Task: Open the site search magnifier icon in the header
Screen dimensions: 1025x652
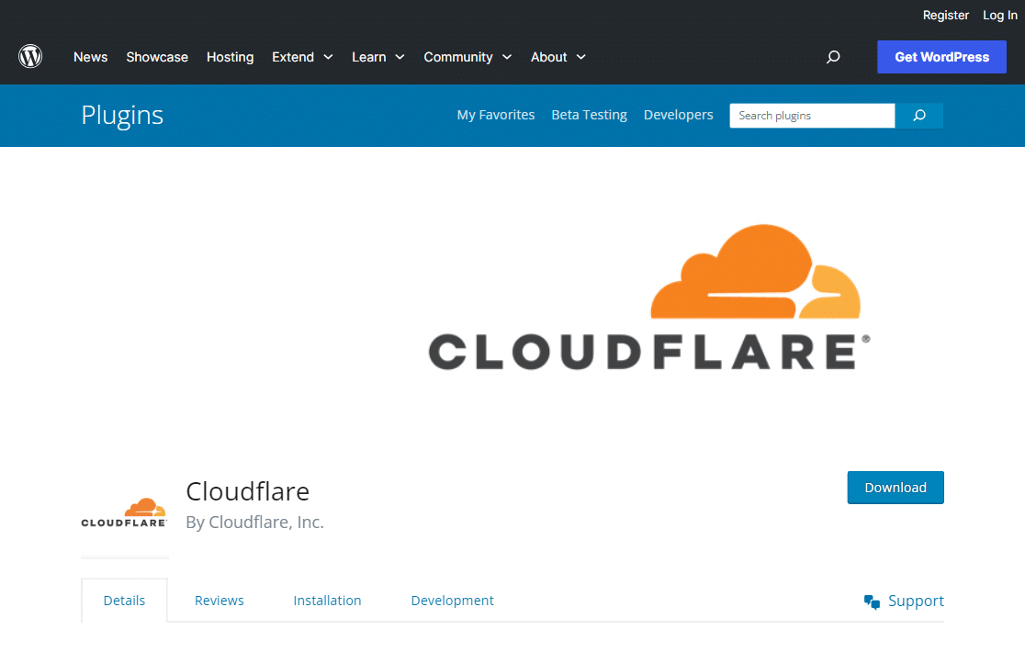Action: pyautogui.click(x=833, y=57)
